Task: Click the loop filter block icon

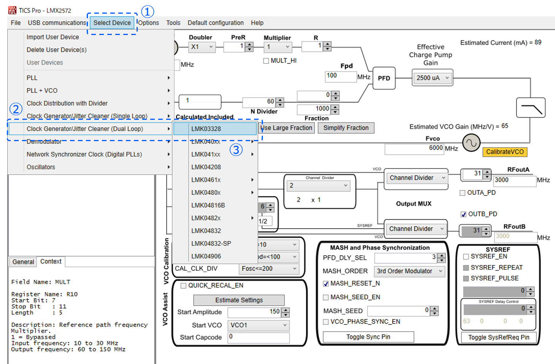Action: [x=531, y=108]
